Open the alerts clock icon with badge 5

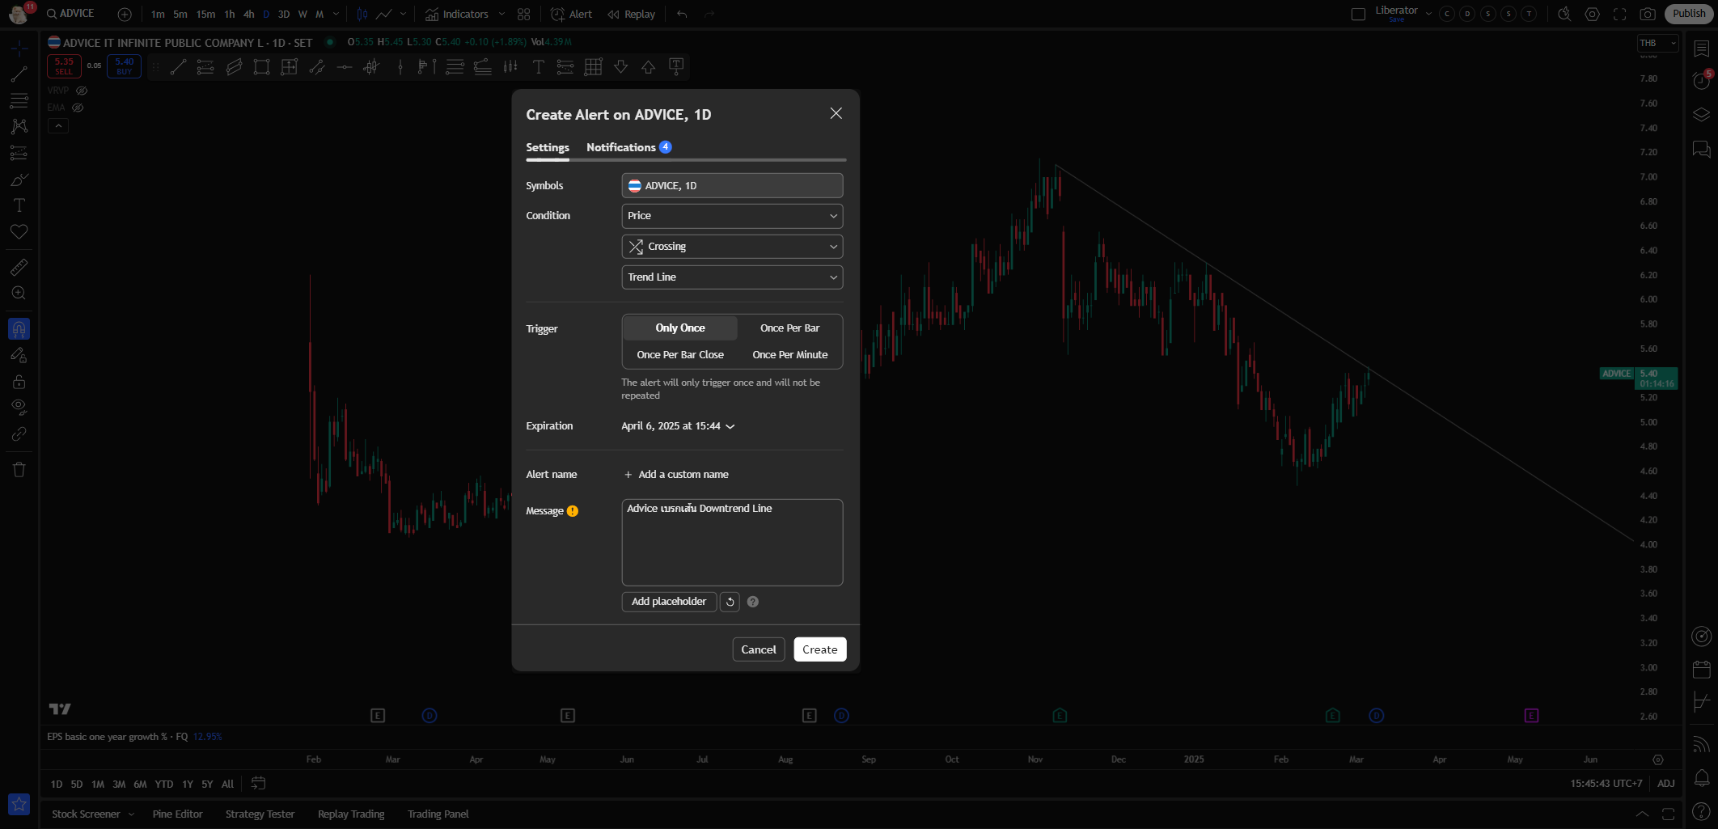tap(1702, 80)
